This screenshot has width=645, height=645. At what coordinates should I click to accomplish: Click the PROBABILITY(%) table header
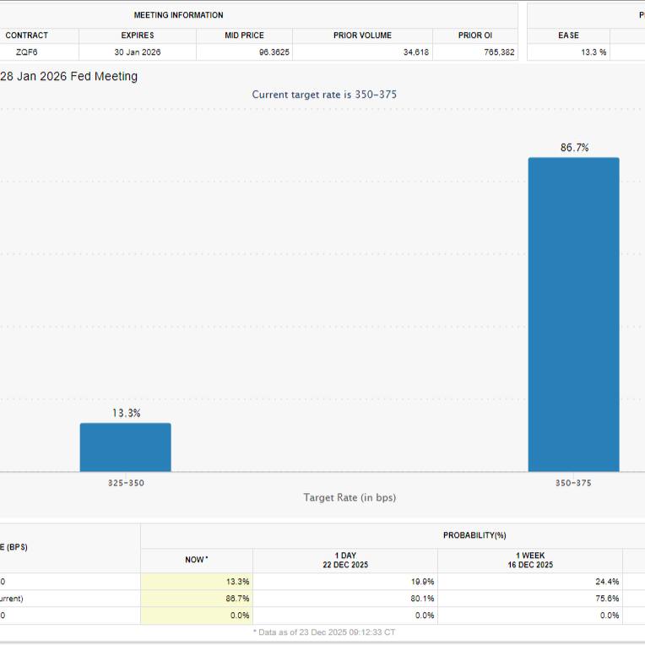point(474,535)
